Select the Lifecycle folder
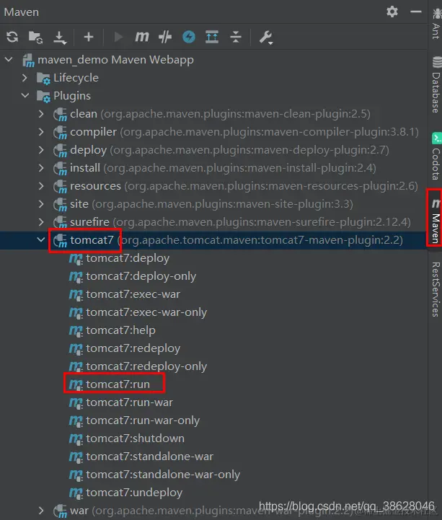Image resolution: width=442 pixels, height=520 pixels. click(76, 78)
